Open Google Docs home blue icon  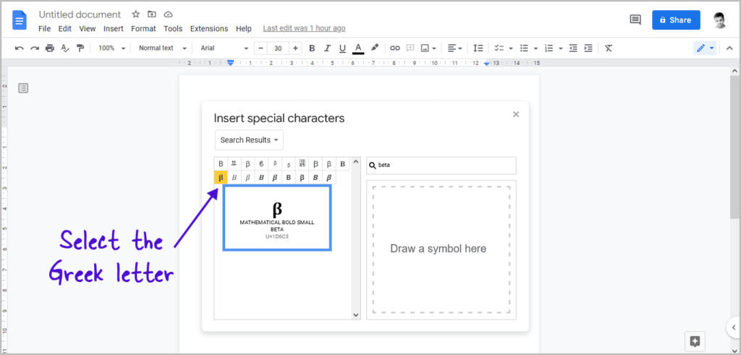(x=20, y=20)
